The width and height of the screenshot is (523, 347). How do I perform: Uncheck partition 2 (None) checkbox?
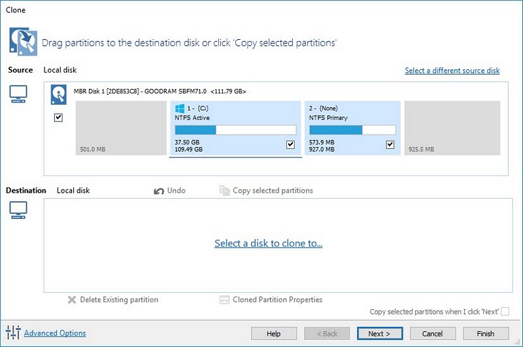pyautogui.click(x=390, y=144)
